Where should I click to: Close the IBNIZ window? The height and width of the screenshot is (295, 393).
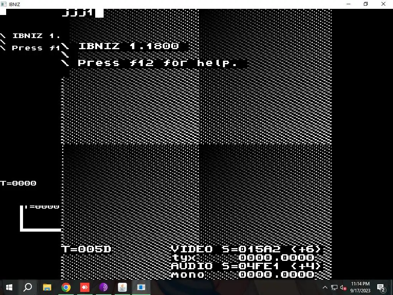click(x=383, y=4)
